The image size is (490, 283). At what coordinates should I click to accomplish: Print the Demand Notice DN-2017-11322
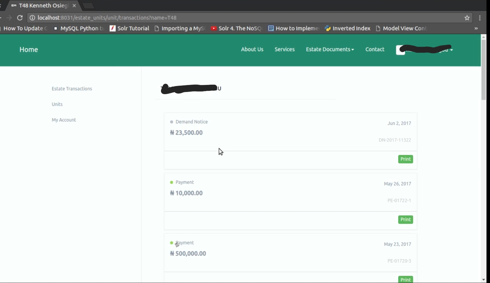[406, 159]
